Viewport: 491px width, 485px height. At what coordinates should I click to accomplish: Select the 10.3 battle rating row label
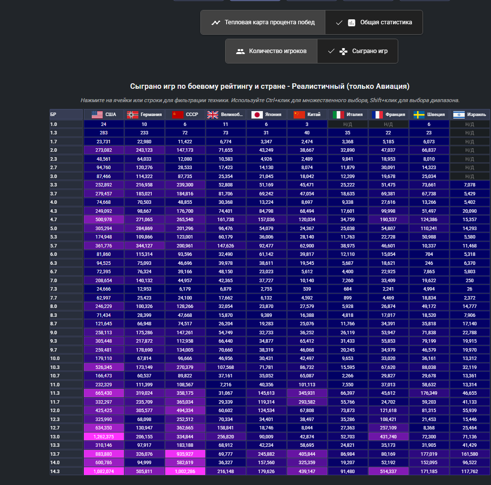click(66, 367)
